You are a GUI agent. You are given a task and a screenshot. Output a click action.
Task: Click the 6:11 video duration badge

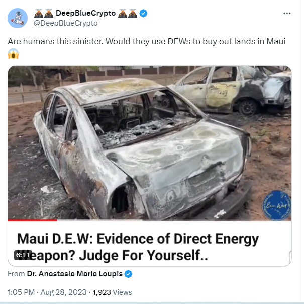pyautogui.click(x=23, y=255)
